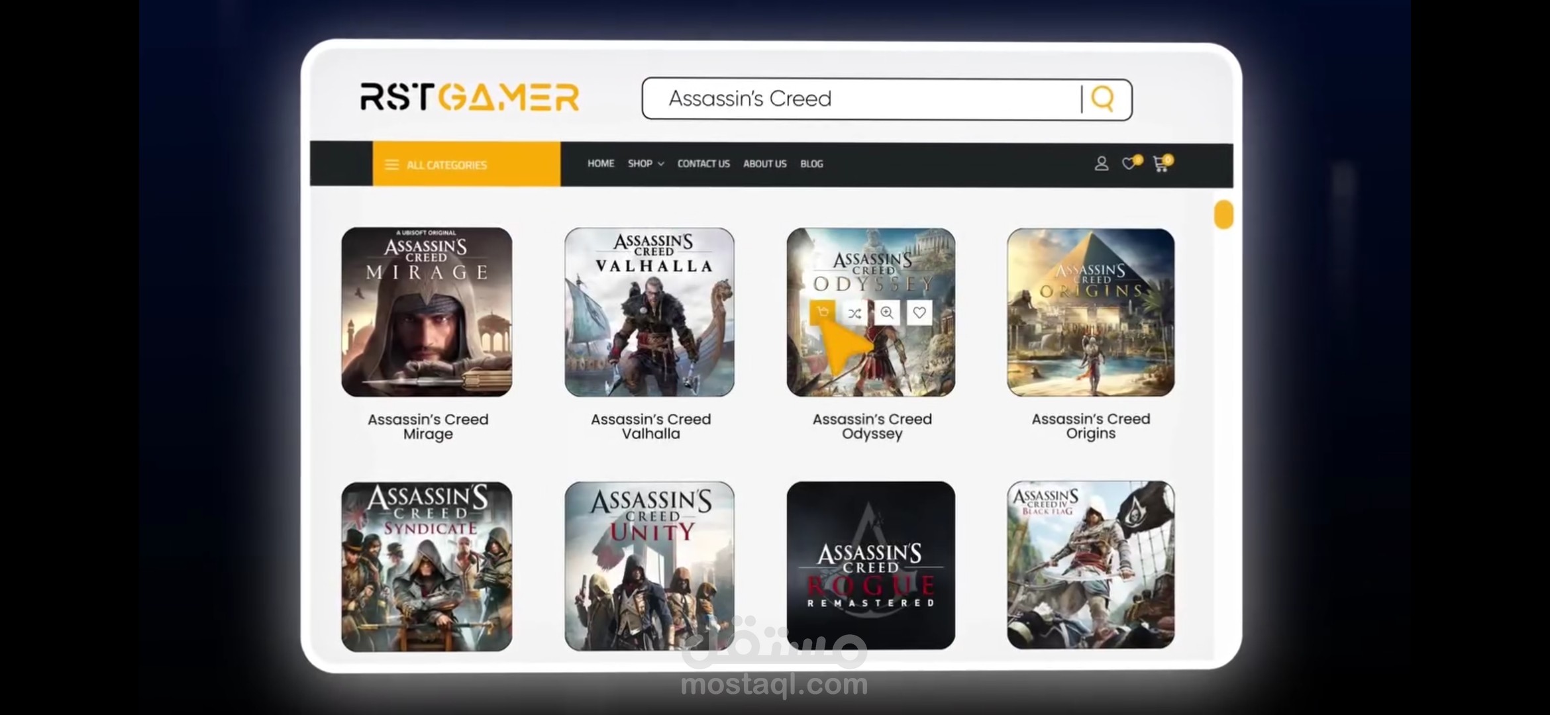Open the Blog page
The image size is (1550, 715).
coord(811,164)
